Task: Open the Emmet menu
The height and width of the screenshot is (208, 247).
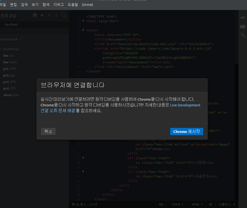Action: coord(87,5)
